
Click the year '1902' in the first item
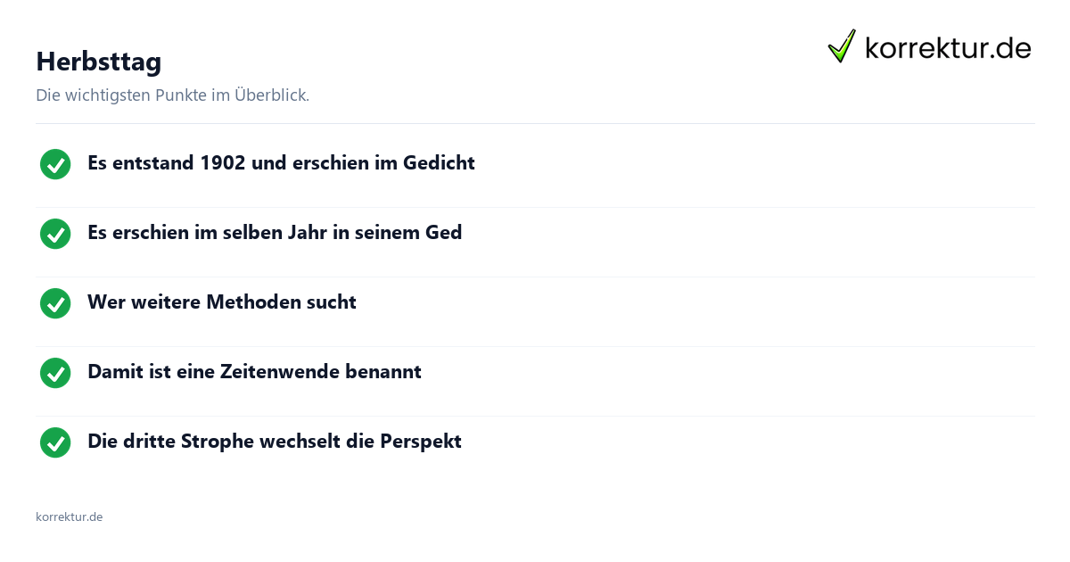point(223,163)
